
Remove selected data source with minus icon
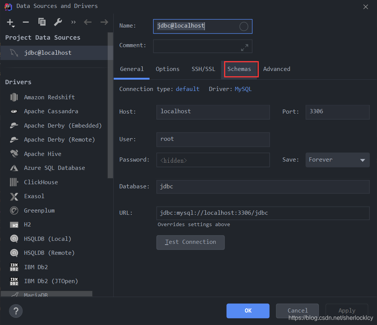point(26,22)
